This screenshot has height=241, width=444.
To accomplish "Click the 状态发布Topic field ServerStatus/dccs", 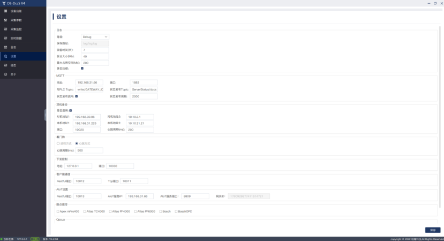I will pos(144,89).
